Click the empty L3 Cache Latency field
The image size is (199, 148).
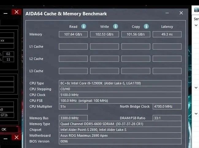pyautogui.click(x=167, y=71)
